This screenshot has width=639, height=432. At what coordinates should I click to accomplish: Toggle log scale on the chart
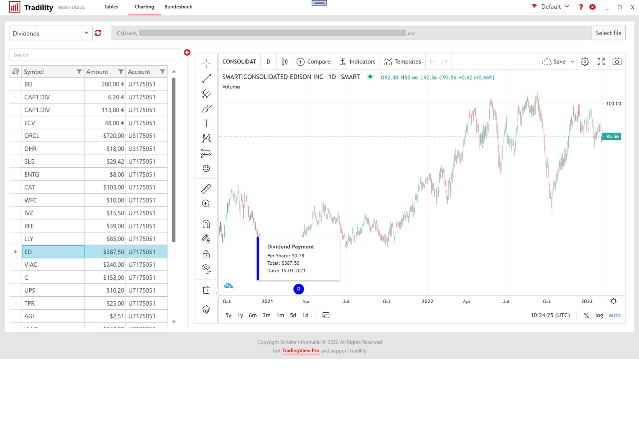tap(599, 315)
